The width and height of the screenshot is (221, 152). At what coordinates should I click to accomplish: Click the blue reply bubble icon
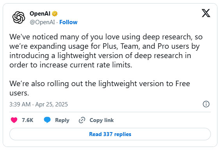pos(47,120)
